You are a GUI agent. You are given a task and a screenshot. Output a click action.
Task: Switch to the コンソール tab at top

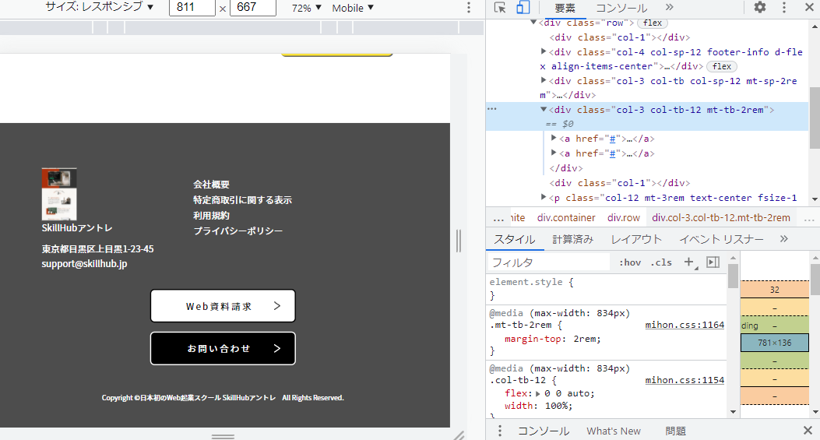click(x=621, y=8)
